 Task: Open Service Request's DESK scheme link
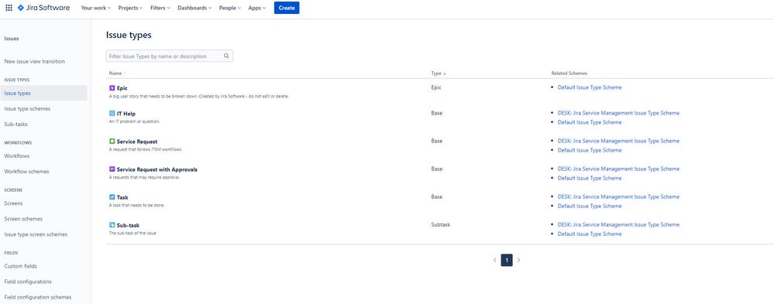click(618, 141)
